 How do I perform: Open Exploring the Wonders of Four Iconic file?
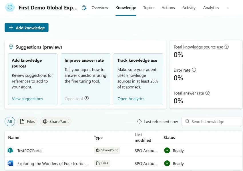tap(52, 164)
